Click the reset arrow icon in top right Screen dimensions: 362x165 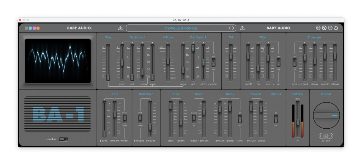point(335,28)
